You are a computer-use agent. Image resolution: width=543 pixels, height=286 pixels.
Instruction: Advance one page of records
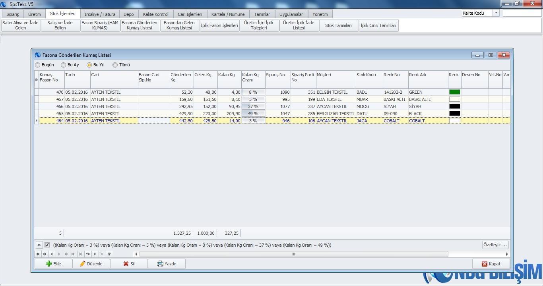pyautogui.click(x=66, y=254)
